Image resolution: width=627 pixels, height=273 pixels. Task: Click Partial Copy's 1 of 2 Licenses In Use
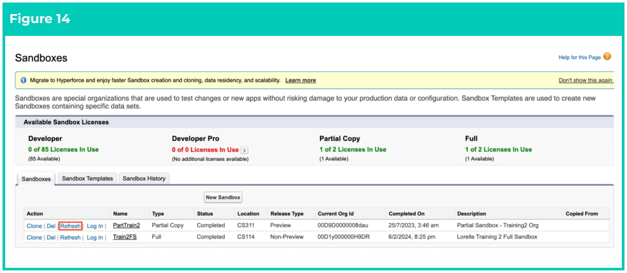point(353,150)
